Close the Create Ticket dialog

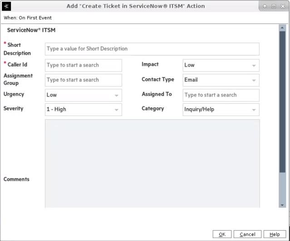tap(282, 6)
